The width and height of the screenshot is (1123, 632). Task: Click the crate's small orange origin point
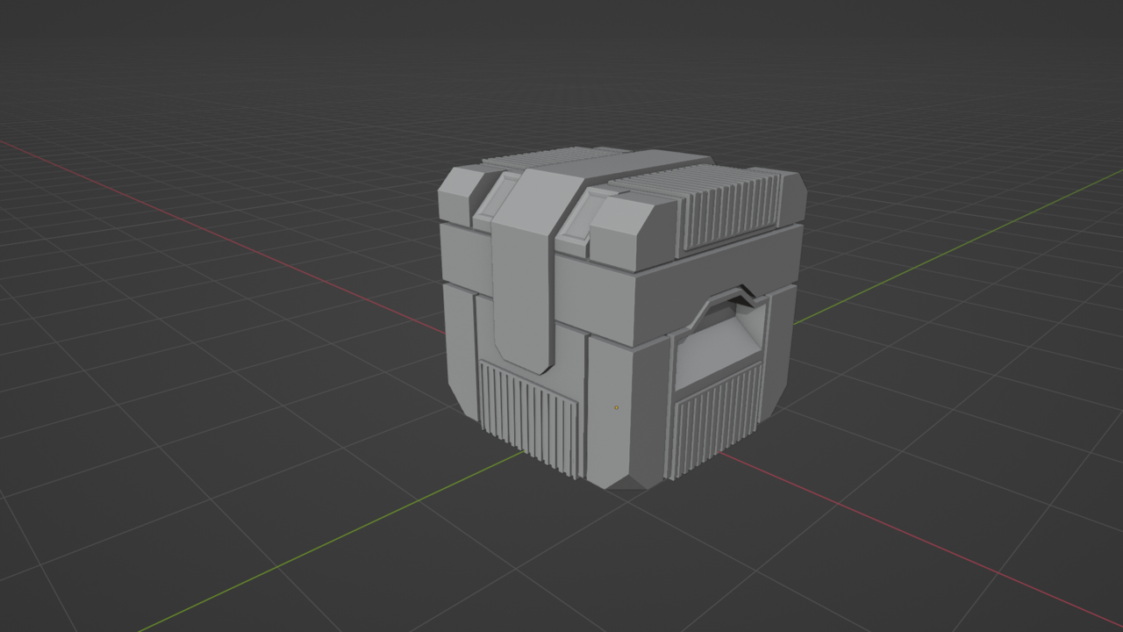pyautogui.click(x=616, y=407)
